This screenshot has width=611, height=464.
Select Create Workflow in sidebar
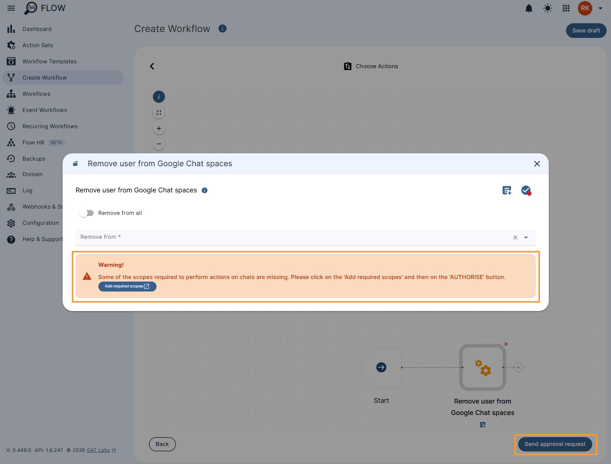click(63, 78)
